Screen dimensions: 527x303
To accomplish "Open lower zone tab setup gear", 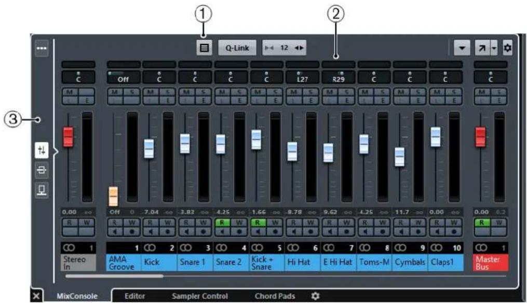I will pos(315,296).
